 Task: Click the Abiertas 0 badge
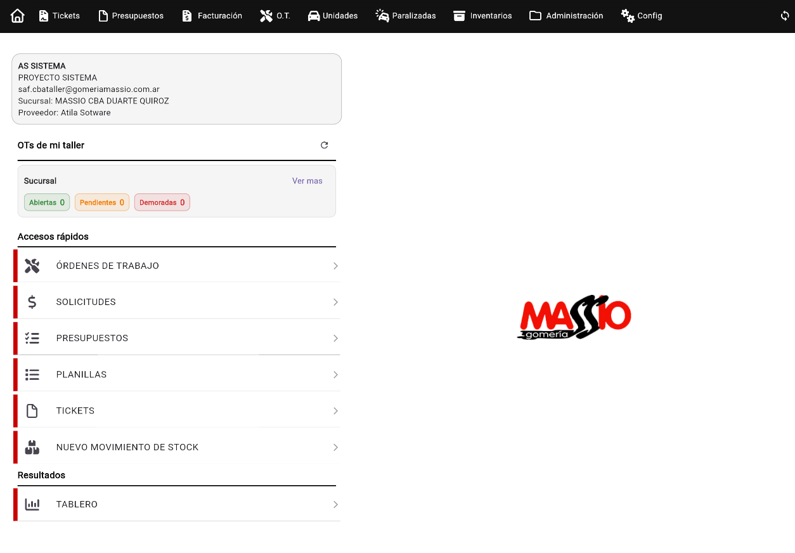47,203
